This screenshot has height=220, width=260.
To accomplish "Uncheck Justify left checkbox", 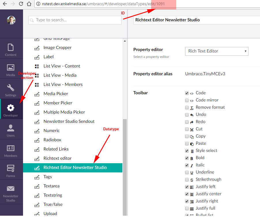I will point(187,187).
